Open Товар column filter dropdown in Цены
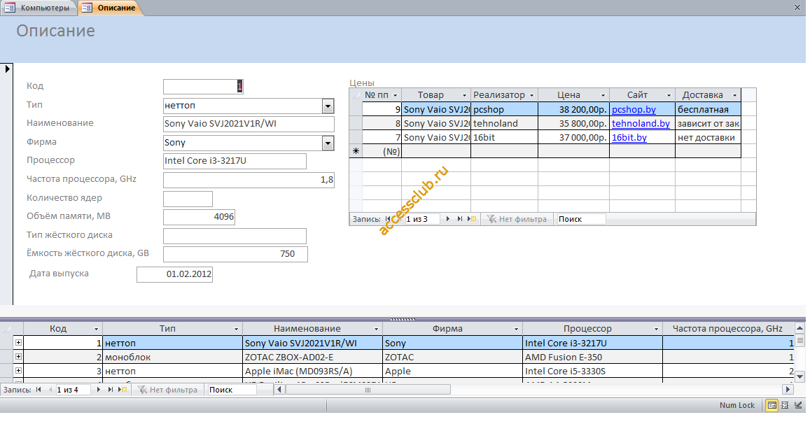This screenshot has height=431, width=810. (x=464, y=95)
